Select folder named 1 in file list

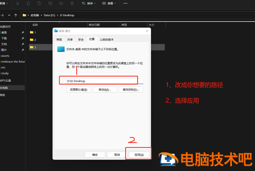point(33,32)
